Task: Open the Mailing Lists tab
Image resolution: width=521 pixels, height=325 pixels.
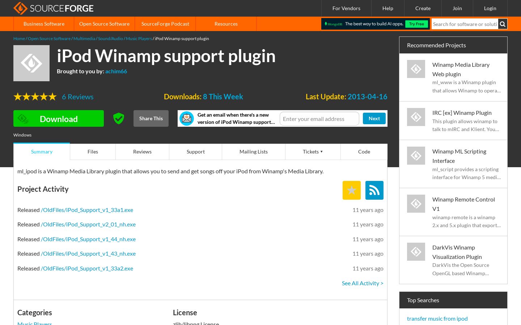Action: pos(254,152)
